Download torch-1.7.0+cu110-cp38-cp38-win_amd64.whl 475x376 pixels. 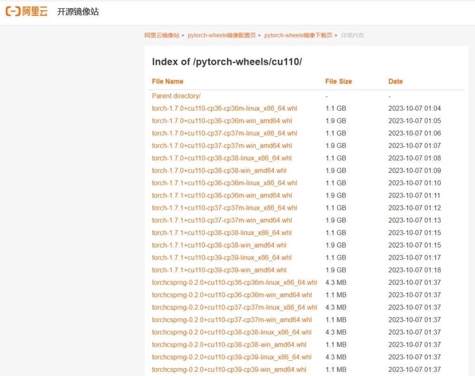point(219,171)
